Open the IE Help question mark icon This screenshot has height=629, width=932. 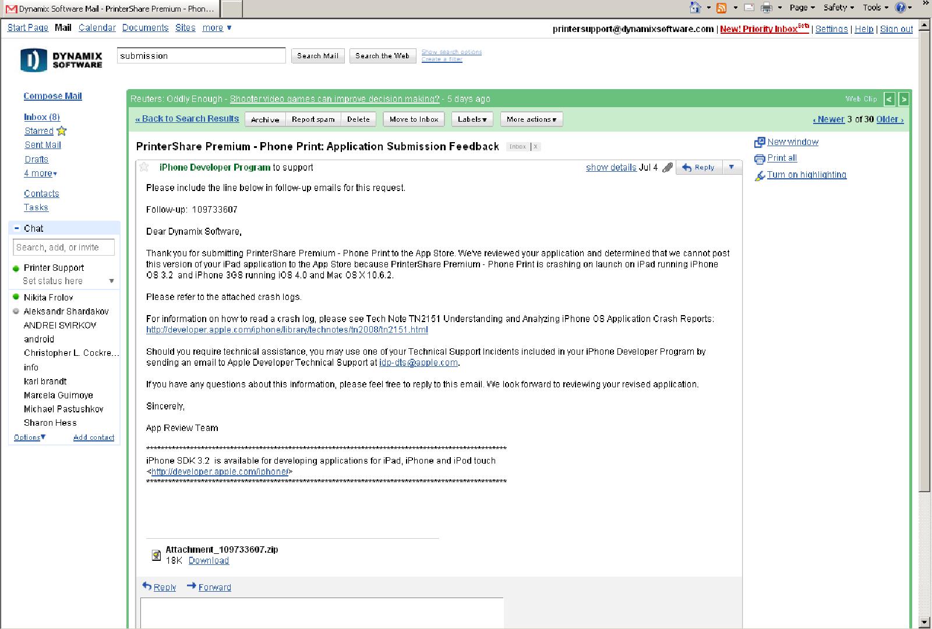[901, 8]
